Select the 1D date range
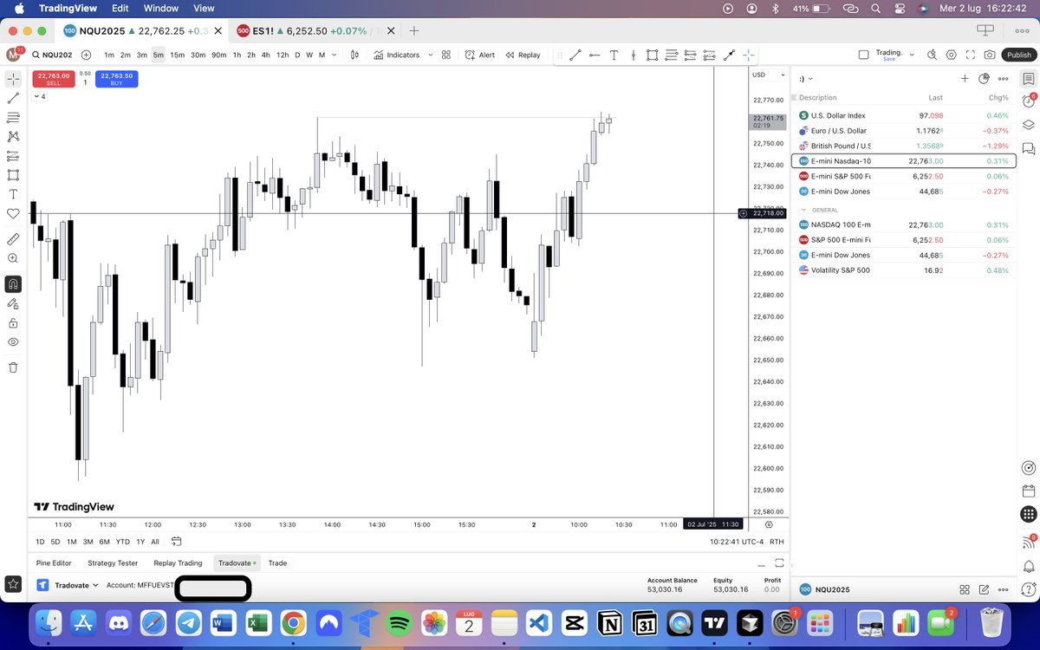The height and width of the screenshot is (650, 1040). pos(40,542)
